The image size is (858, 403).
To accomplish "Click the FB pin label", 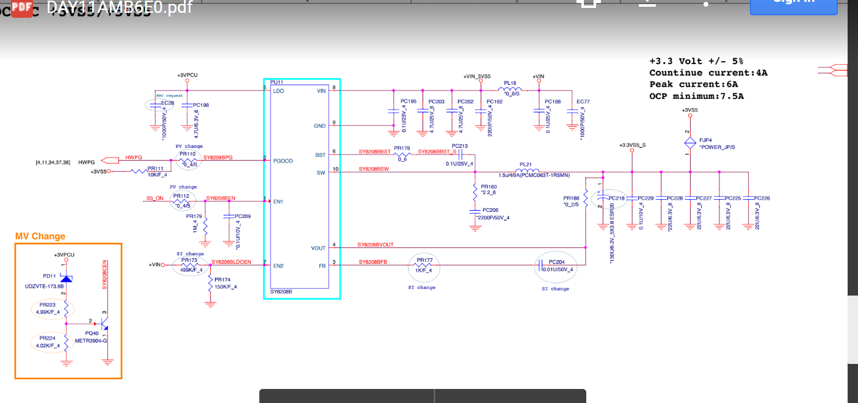I will pos(322,266).
